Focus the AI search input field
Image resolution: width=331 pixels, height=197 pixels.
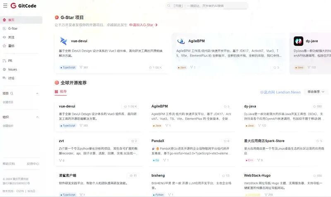pos(206,6)
